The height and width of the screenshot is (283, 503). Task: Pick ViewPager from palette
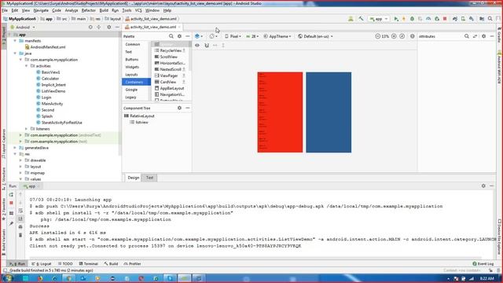pos(169,75)
